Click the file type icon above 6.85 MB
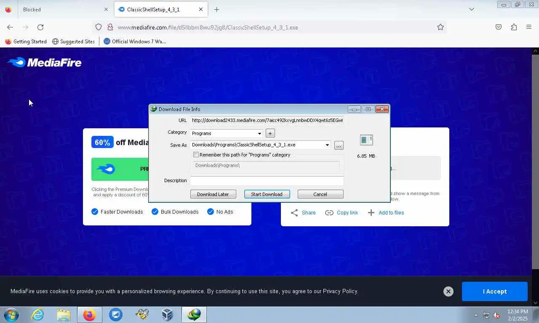This screenshot has width=539, height=323. tap(366, 140)
